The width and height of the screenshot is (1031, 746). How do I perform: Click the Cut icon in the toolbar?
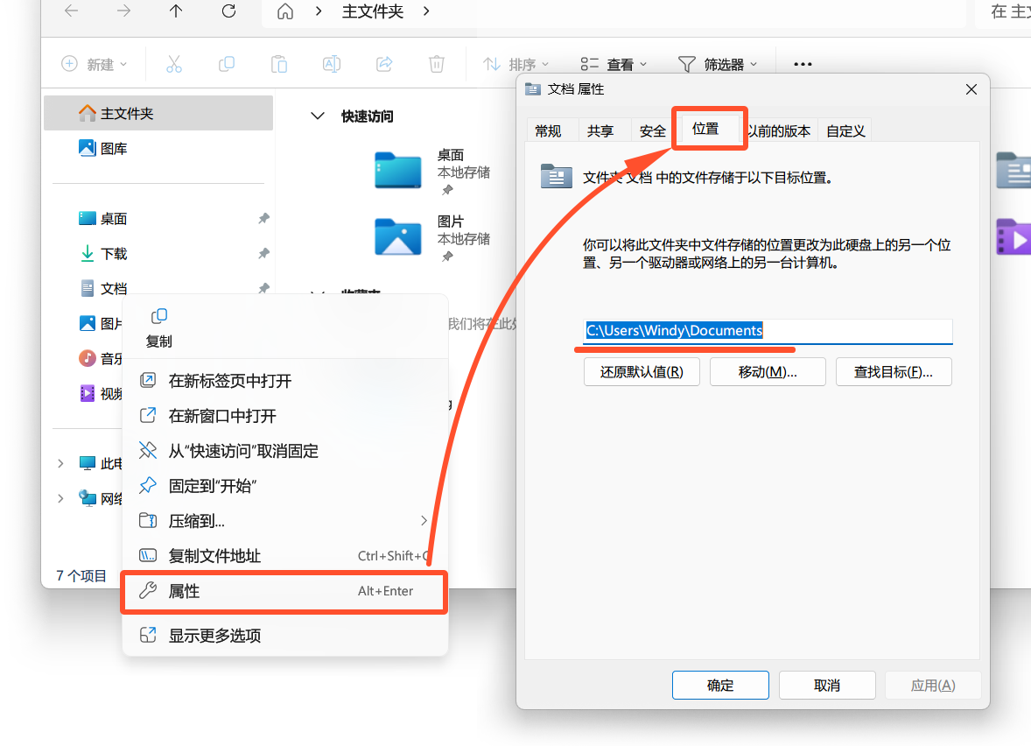coord(173,63)
